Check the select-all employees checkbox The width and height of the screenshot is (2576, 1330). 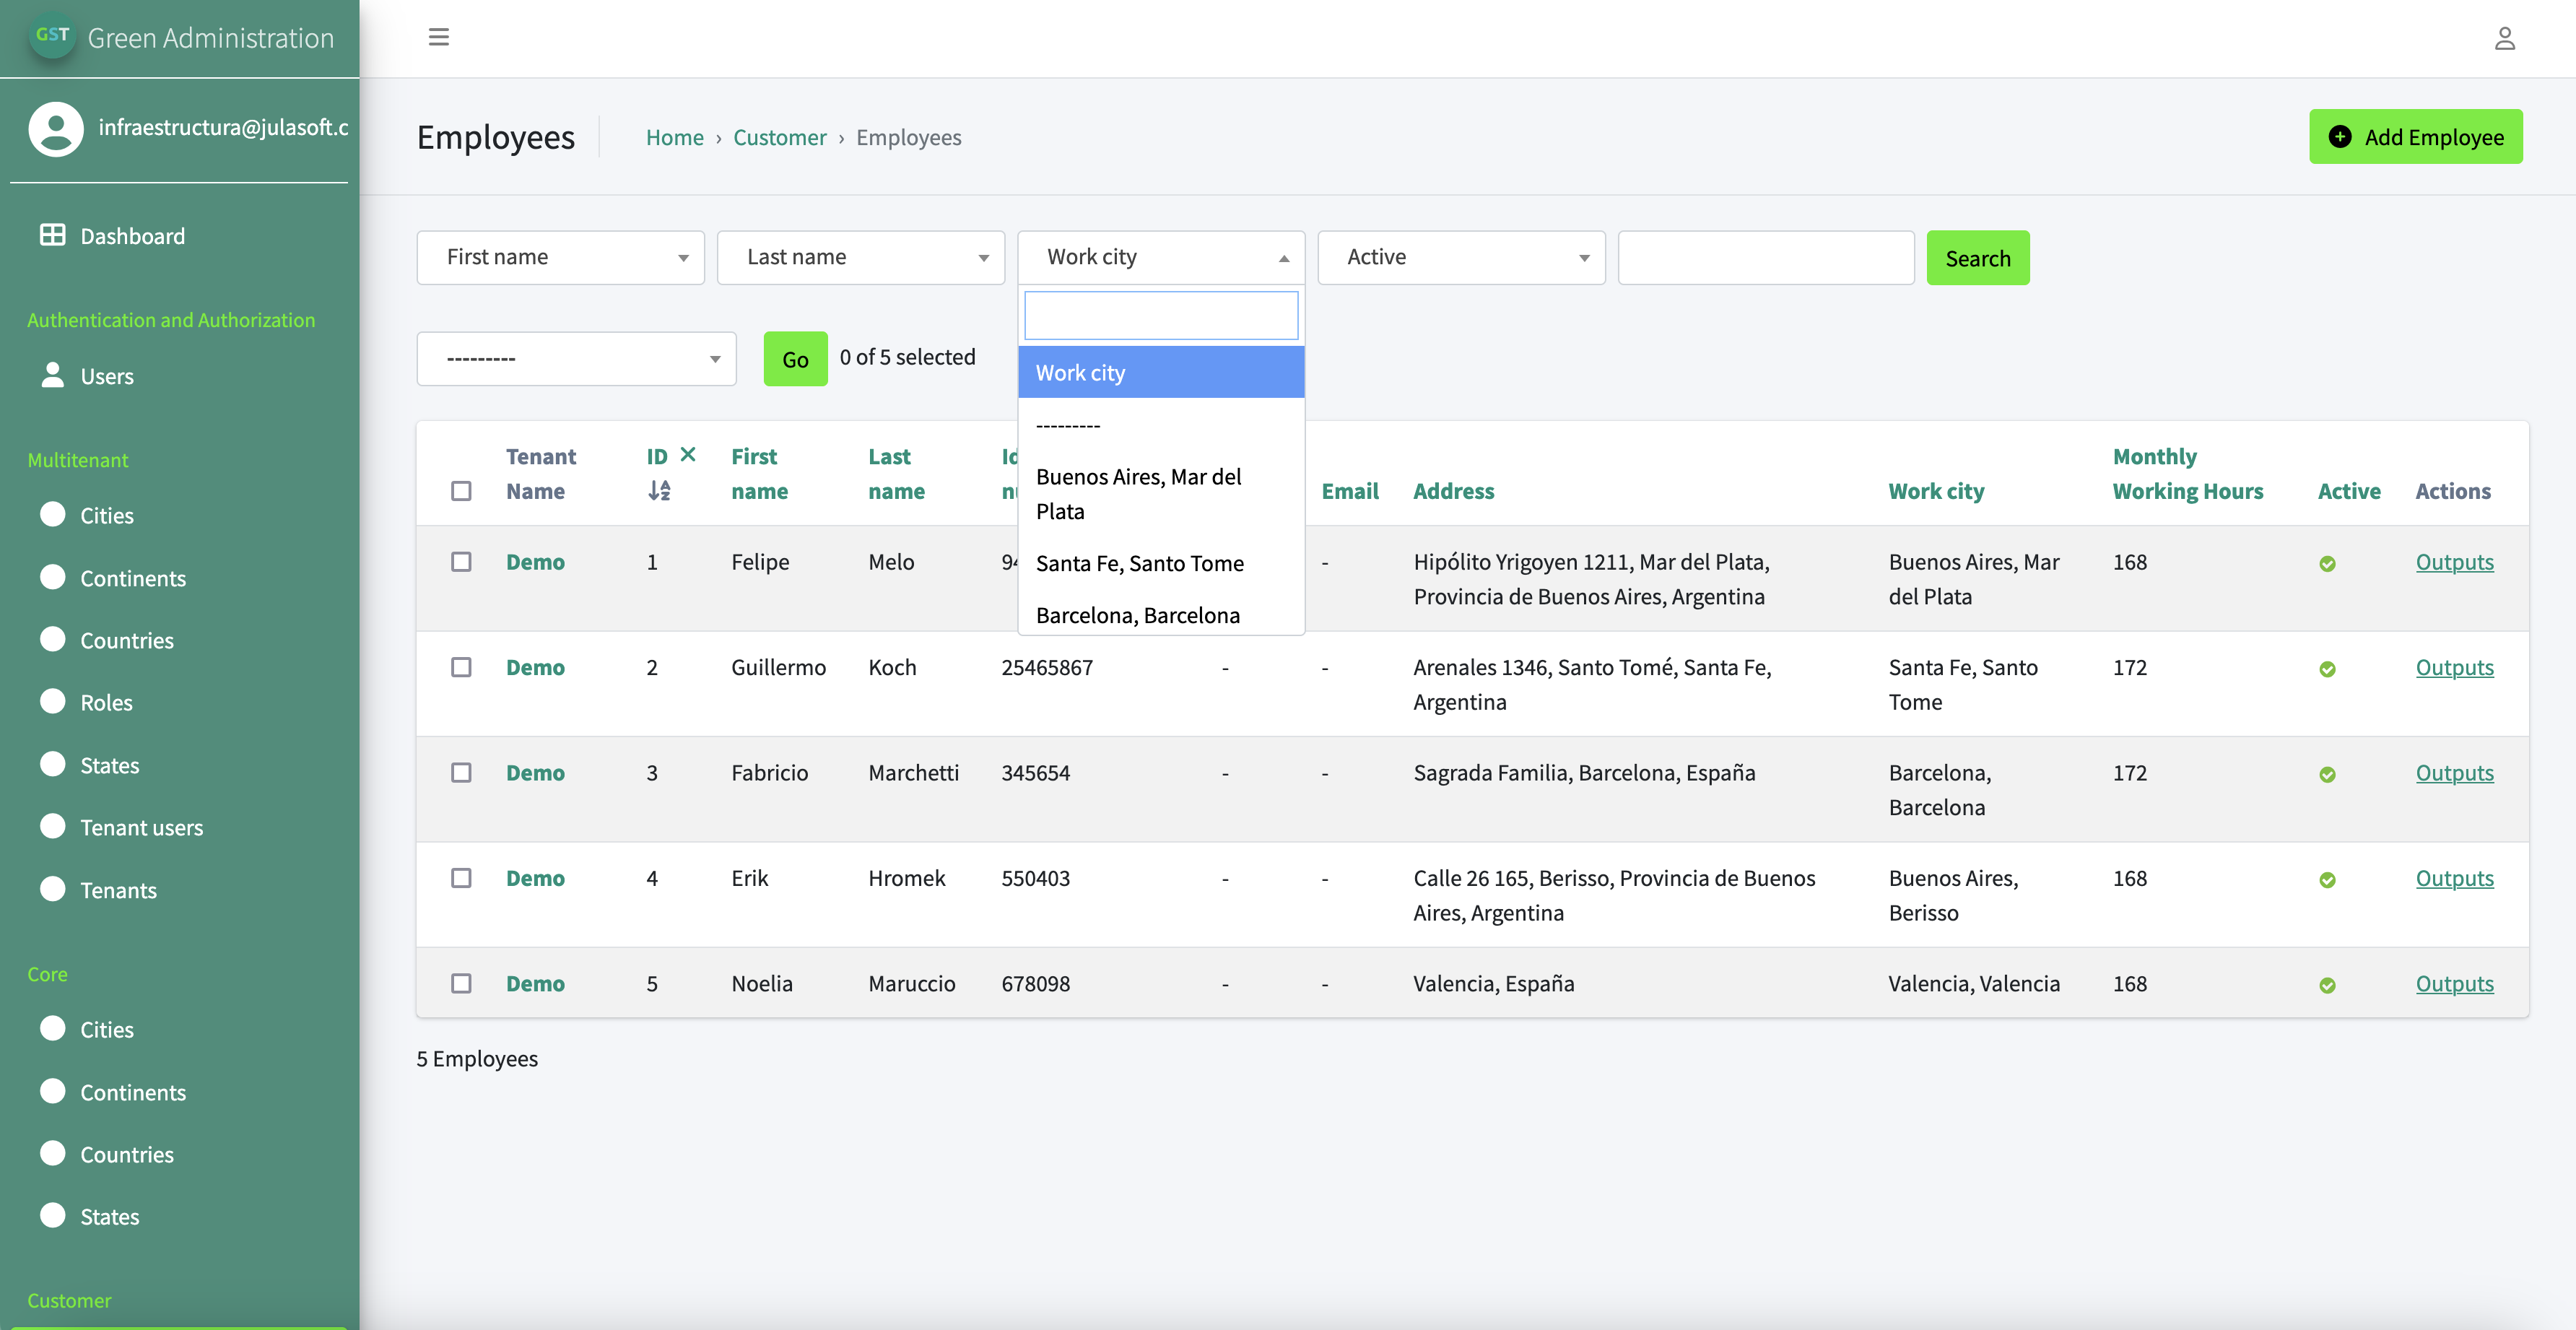point(461,491)
